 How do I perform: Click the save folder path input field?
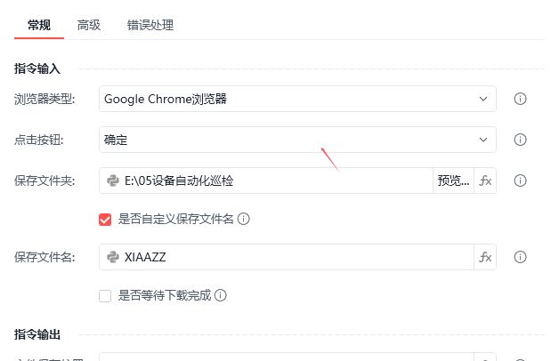pos(276,180)
